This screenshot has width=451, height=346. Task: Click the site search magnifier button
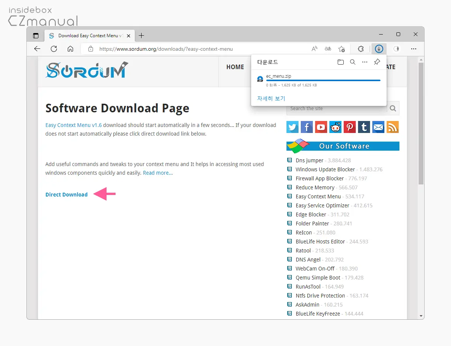click(x=393, y=108)
